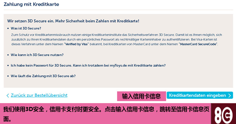Viewport: 236px width, 124px height.
Task: Click the bullet before 'Wie kann ich 3D Secure nutzen?'
Action: pos(8,55)
